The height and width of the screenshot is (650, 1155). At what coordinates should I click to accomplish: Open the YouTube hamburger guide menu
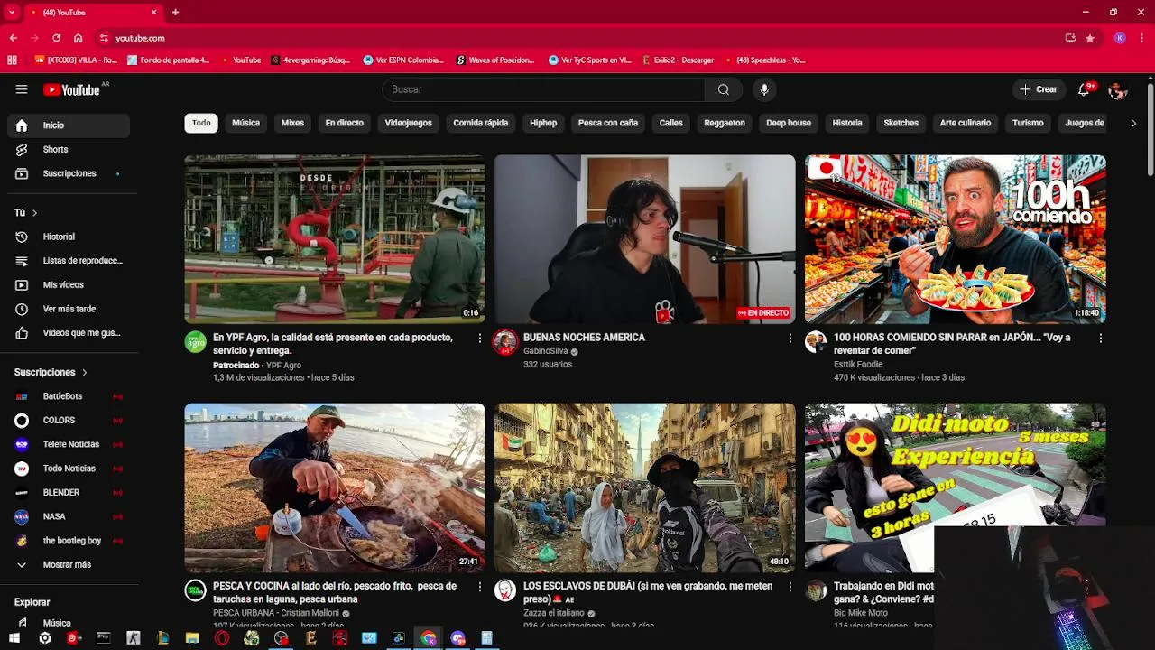[22, 89]
